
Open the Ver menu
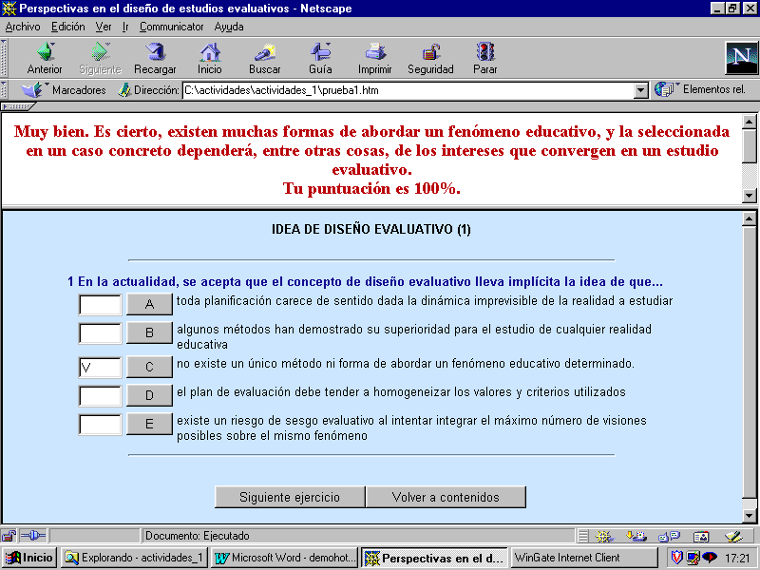104,27
